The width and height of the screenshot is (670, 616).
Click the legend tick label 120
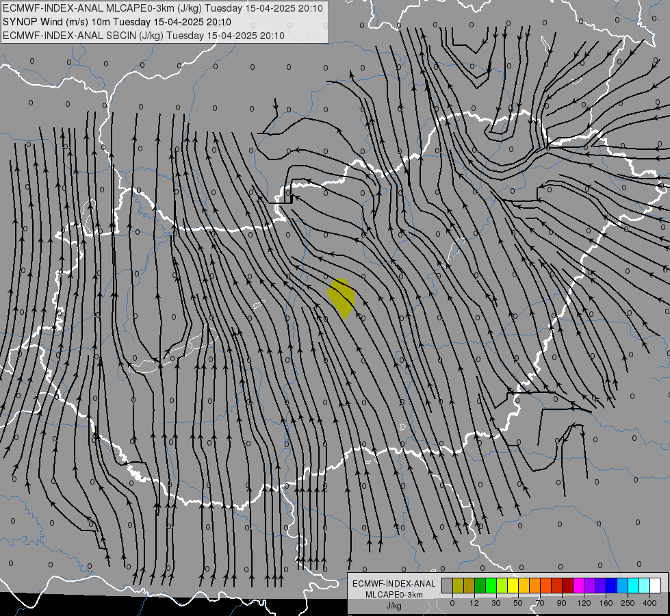click(x=584, y=603)
